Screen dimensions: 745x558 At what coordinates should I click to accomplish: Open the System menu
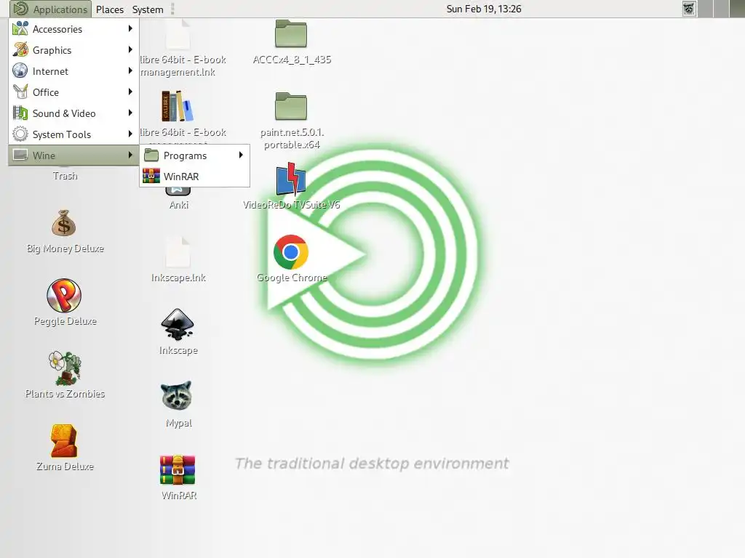click(147, 9)
